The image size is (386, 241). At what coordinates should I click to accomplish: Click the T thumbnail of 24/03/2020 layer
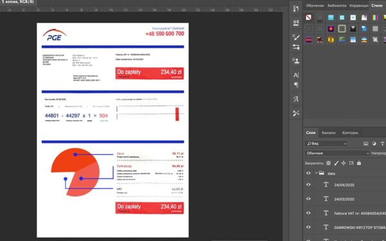326,199
